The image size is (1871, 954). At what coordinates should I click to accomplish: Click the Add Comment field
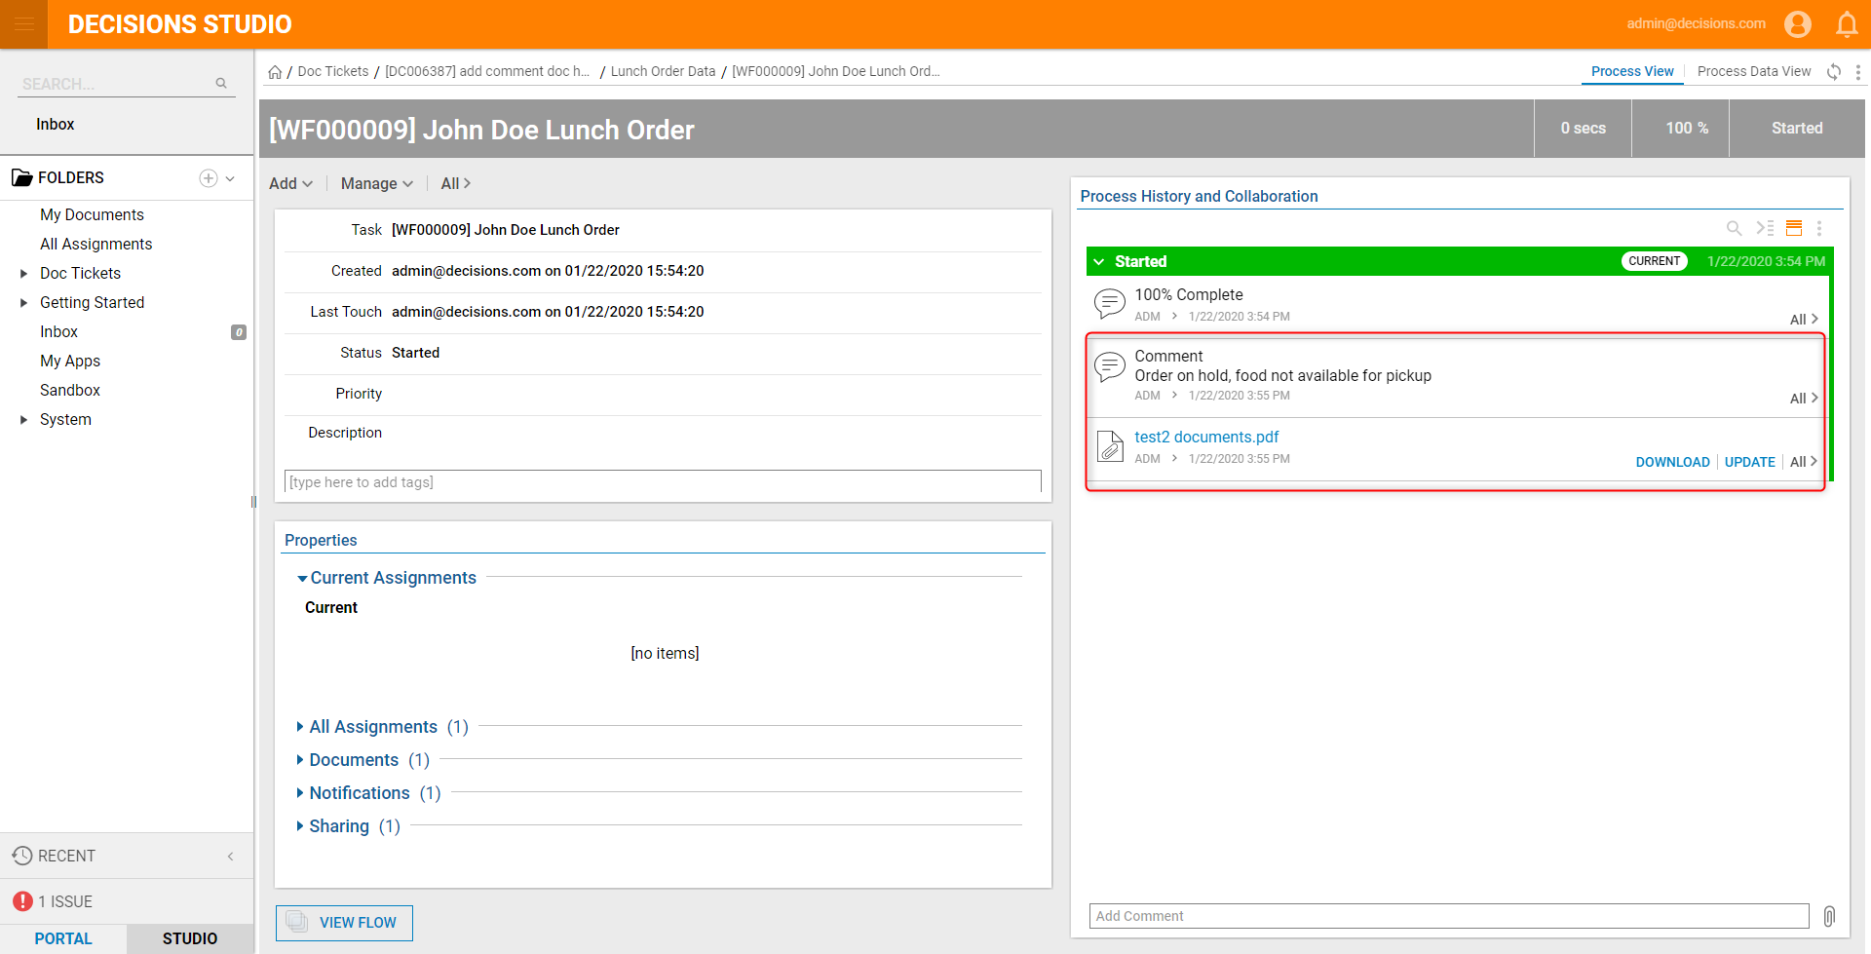coord(1449,916)
